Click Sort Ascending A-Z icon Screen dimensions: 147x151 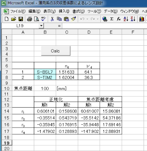(126, 19)
